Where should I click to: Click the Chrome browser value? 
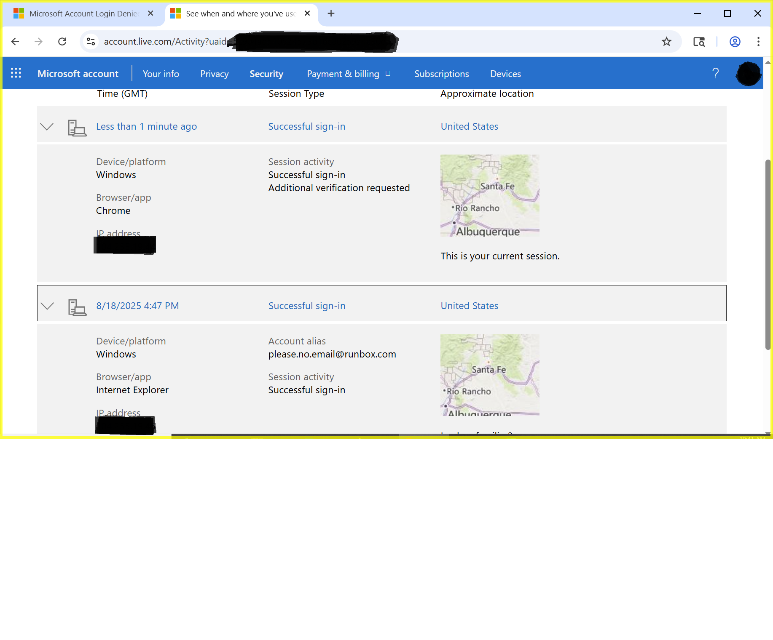coord(113,211)
